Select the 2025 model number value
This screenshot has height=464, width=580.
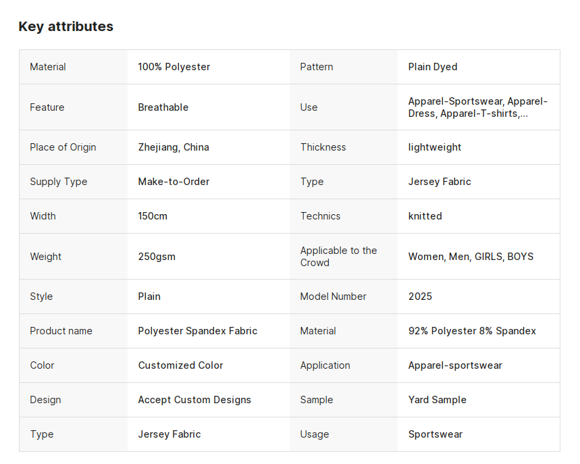point(420,297)
